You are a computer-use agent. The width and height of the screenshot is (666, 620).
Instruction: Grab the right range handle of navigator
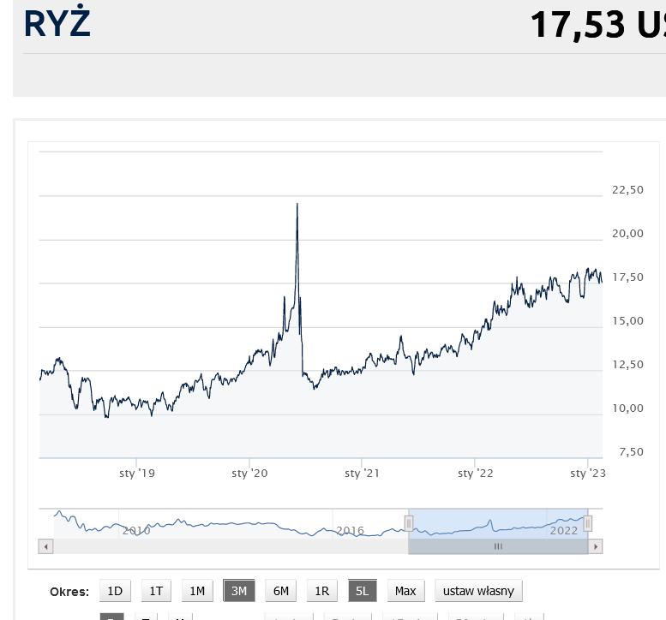coord(588,523)
